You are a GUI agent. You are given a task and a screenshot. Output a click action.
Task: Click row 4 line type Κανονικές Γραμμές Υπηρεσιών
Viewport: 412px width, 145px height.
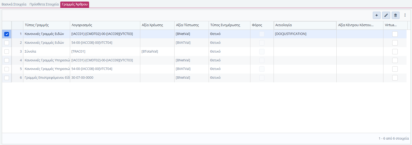coord(47,60)
